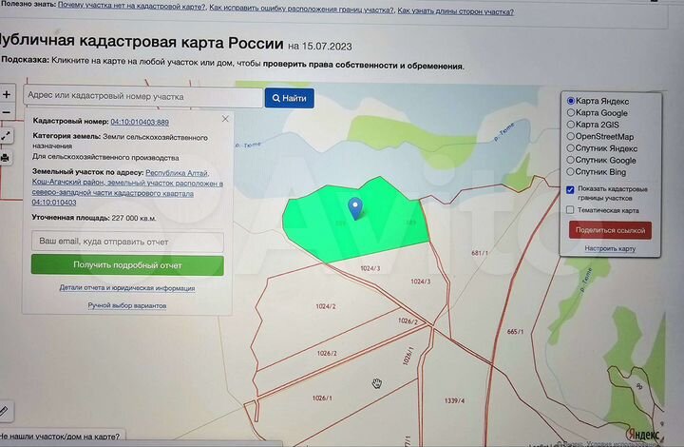Screen dimensions: 684x447
Task: Open Ручной выбор вариантов link
Action: [127, 305]
